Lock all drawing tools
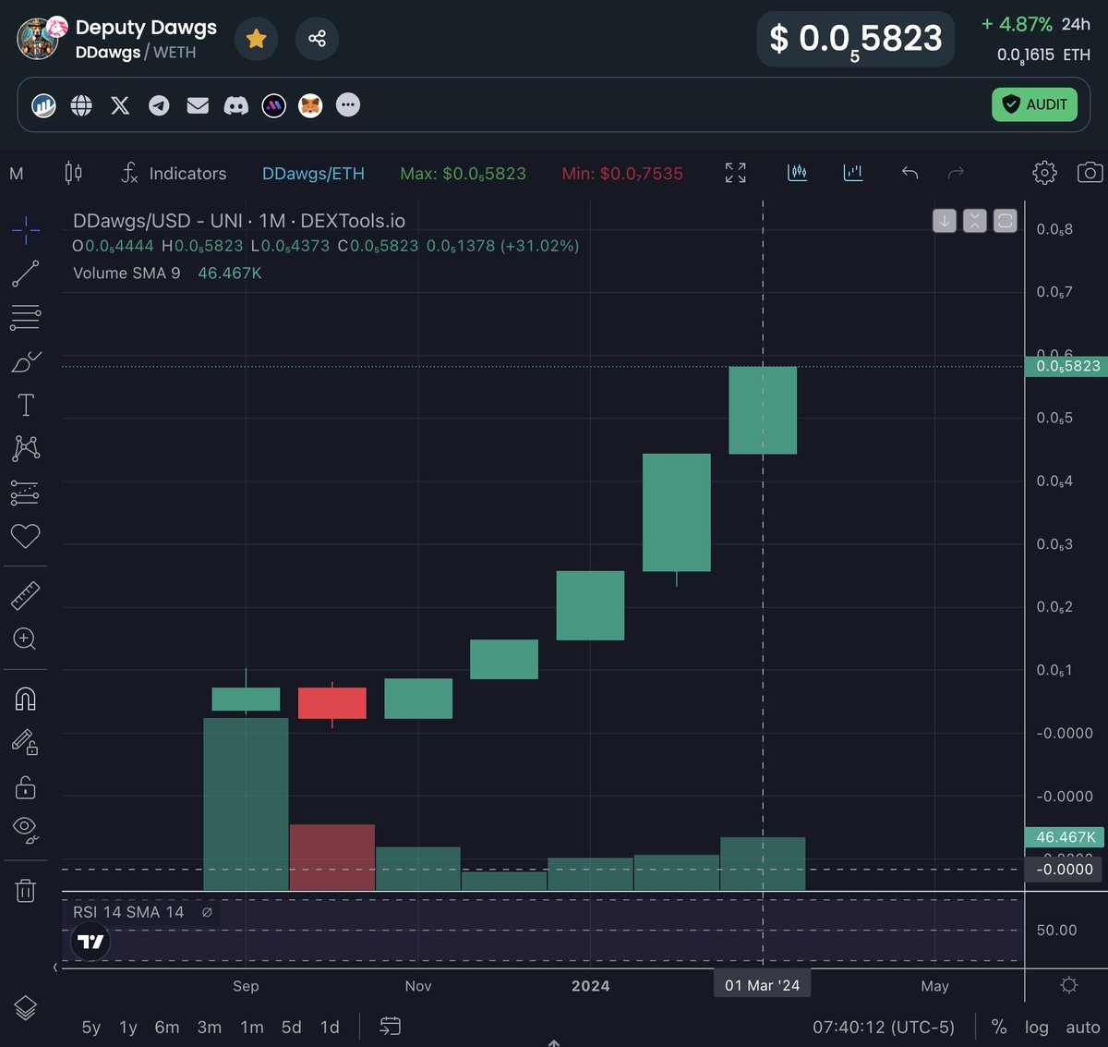The image size is (1108, 1047). click(26, 785)
